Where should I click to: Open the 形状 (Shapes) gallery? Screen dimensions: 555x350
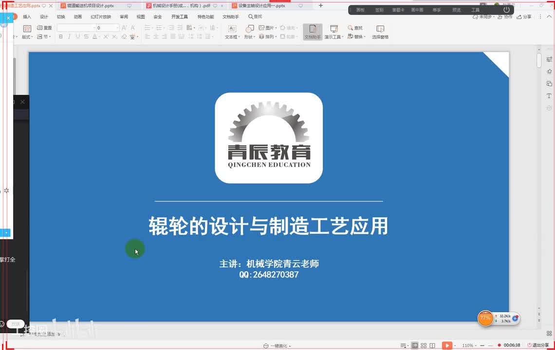pos(250,32)
